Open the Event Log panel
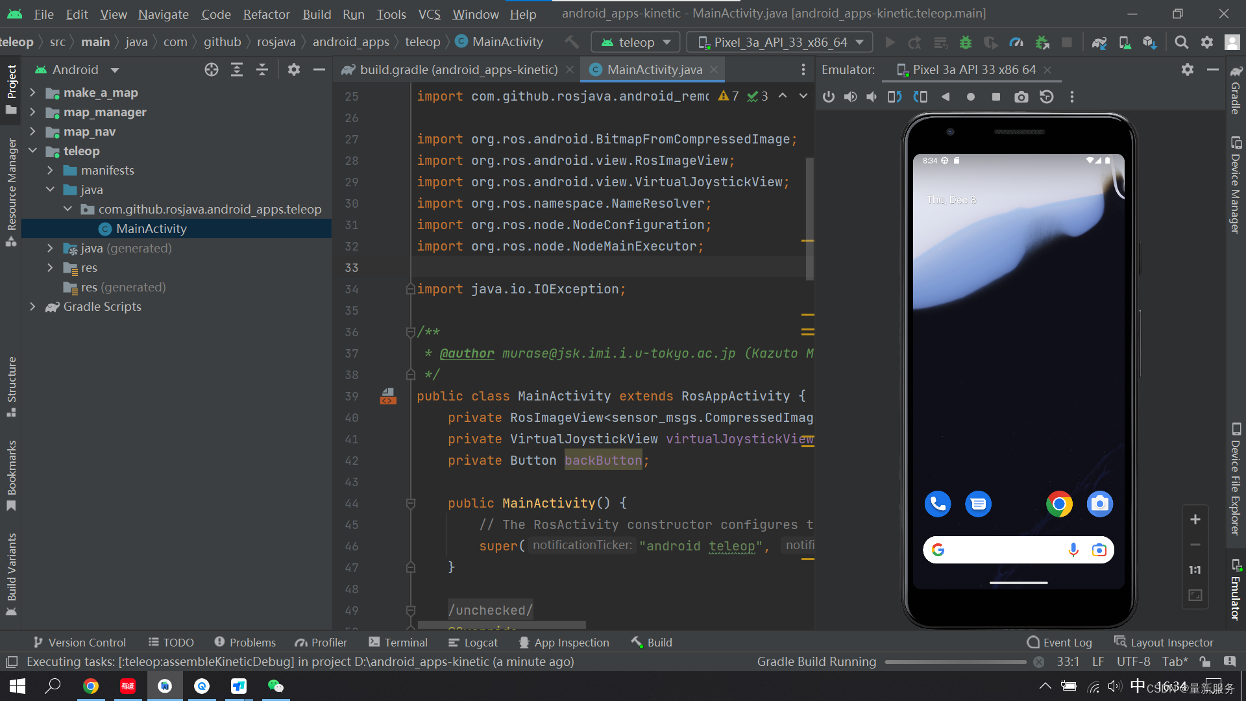1246x701 pixels. tap(1059, 642)
